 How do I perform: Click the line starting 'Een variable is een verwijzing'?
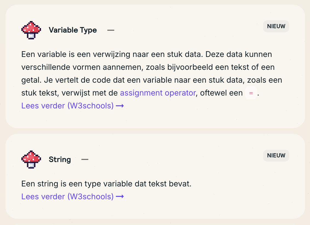click(x=147, y=54)
